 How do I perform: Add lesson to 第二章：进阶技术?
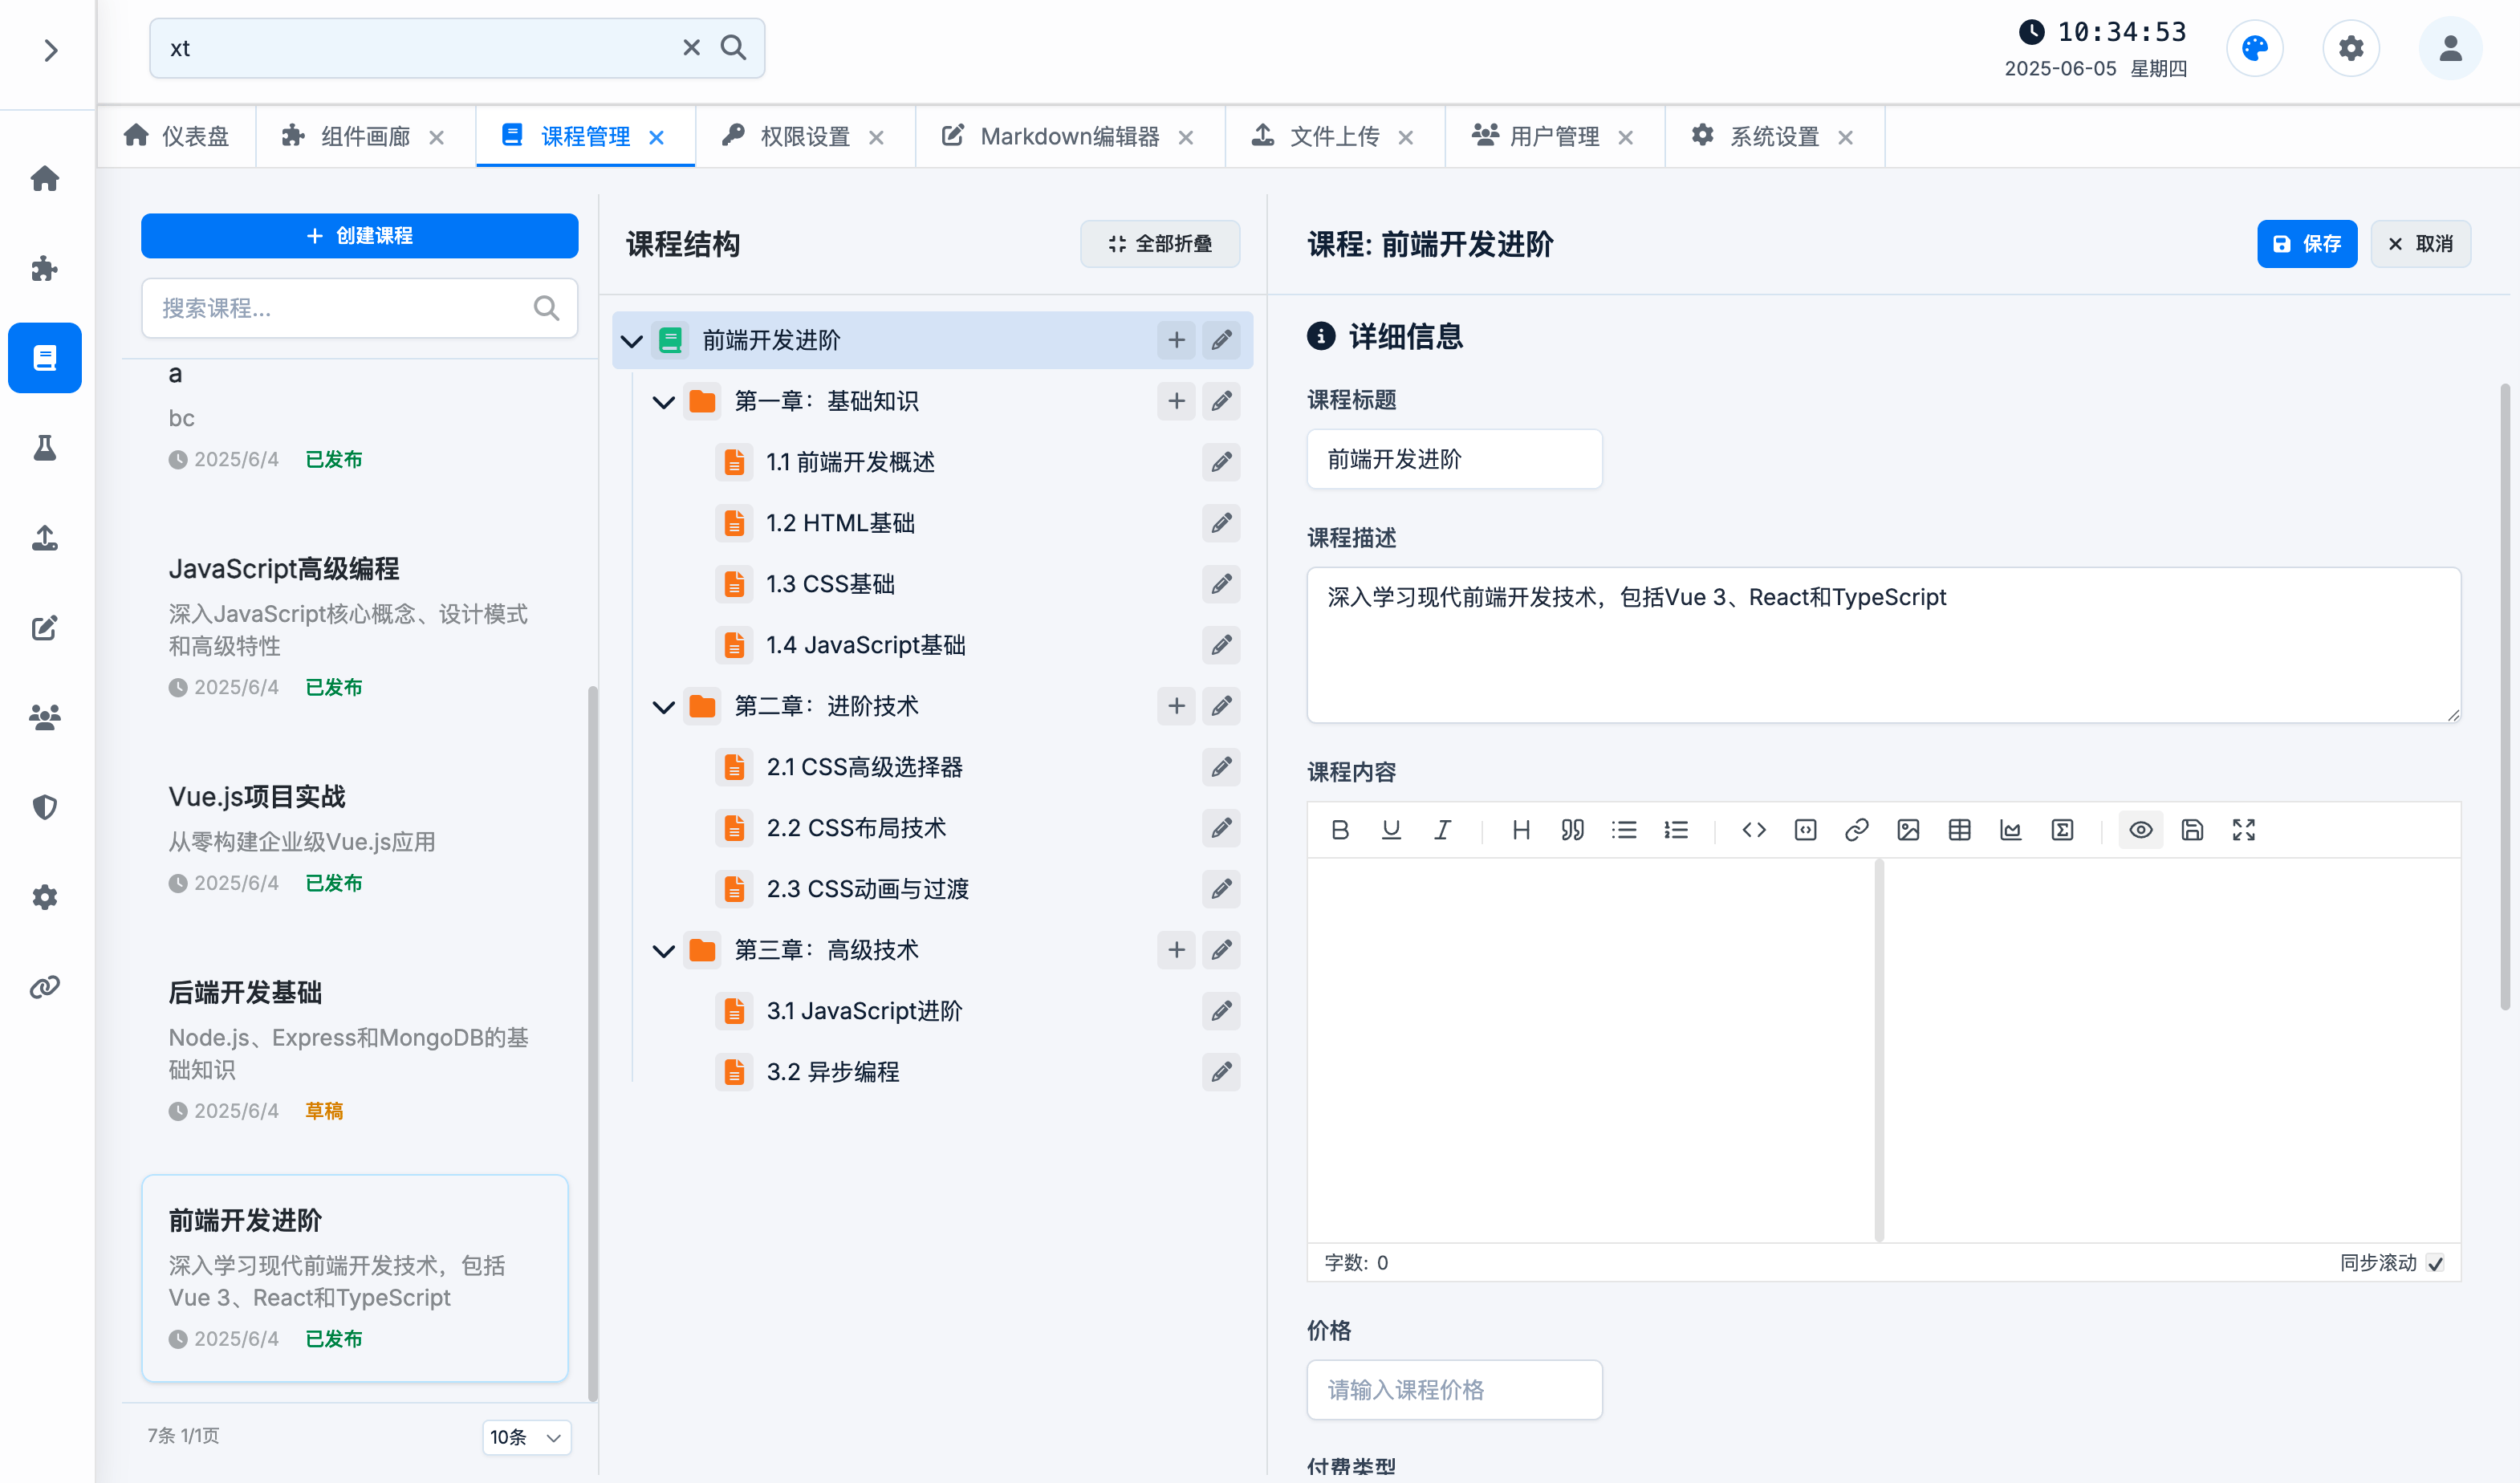tap(1176, 706)
